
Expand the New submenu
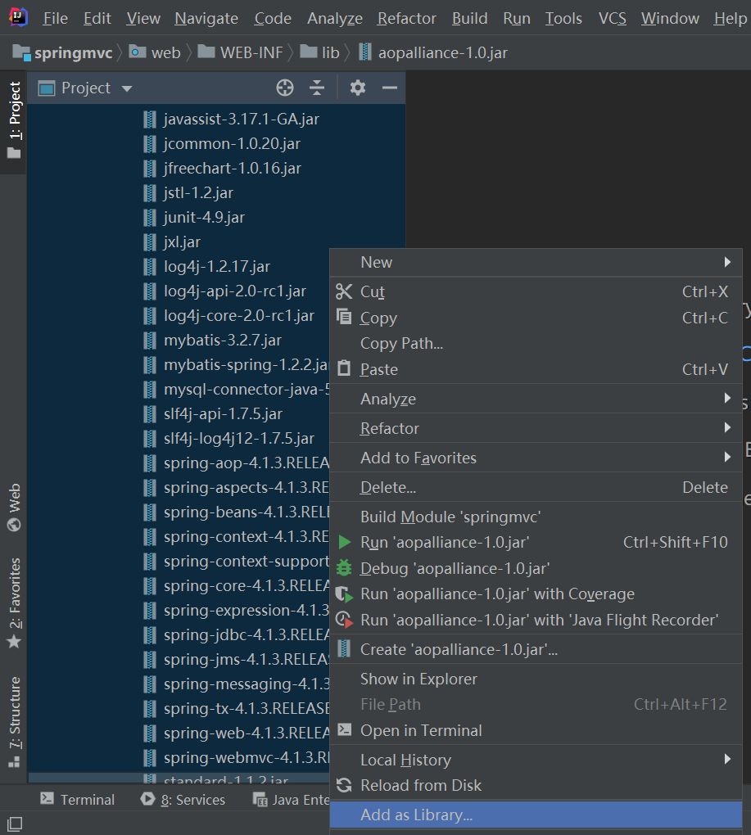click(727, 262)
